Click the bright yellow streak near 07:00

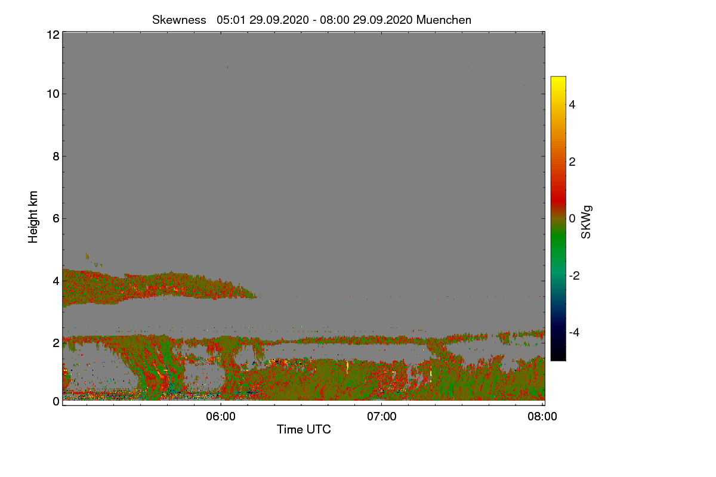coord(347,367)
